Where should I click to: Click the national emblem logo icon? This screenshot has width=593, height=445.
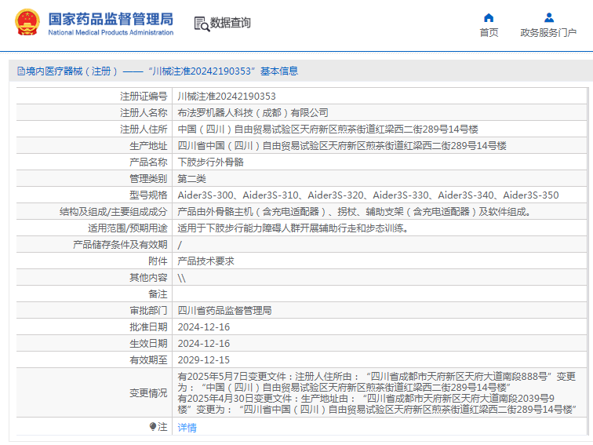coord(27,22)
